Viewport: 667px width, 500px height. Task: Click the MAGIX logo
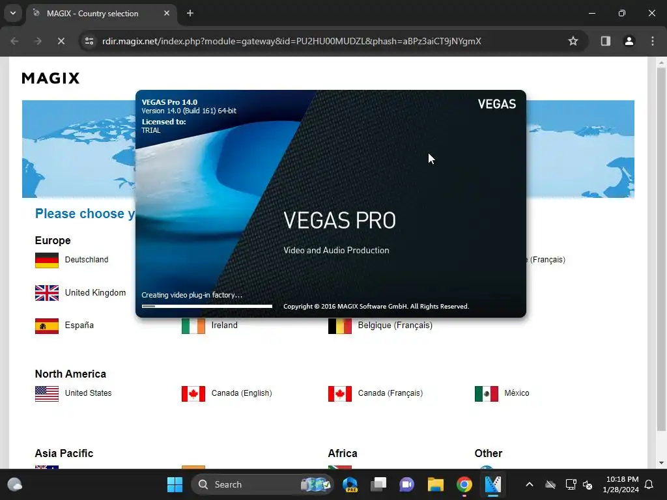(51, 78)
